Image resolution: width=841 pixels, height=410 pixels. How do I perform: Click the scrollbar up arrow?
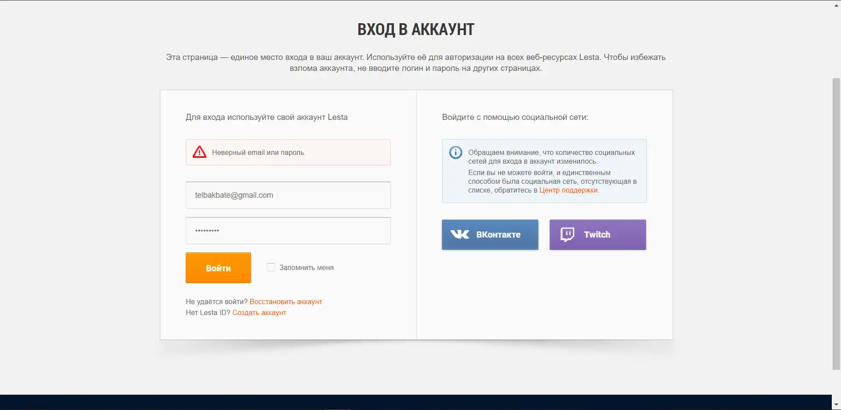click(836, 5)
